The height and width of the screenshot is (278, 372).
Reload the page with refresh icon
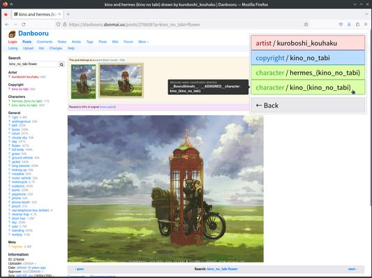coord(24,24)
